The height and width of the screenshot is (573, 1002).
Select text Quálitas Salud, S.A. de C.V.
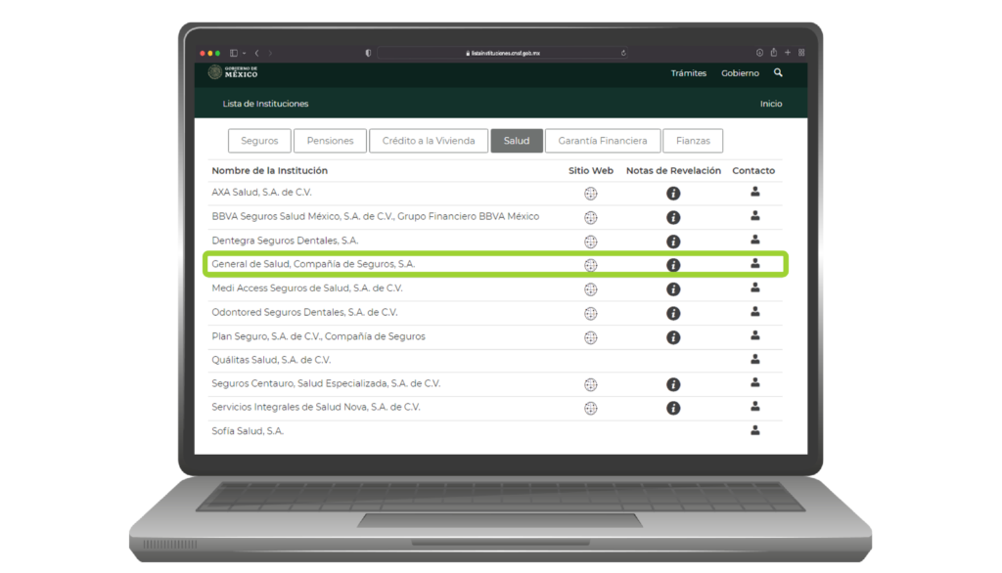click(x=271, y=360)
